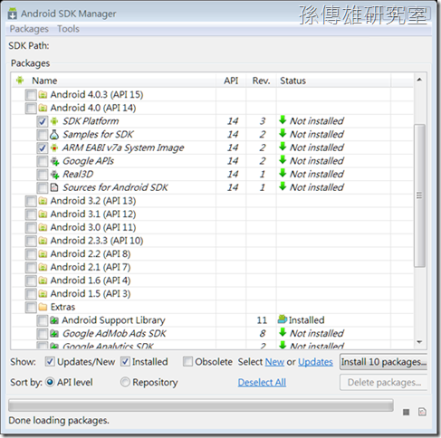Check the Extras group checkbox
This screenshot has width=441, height=438.
[31, 308]
